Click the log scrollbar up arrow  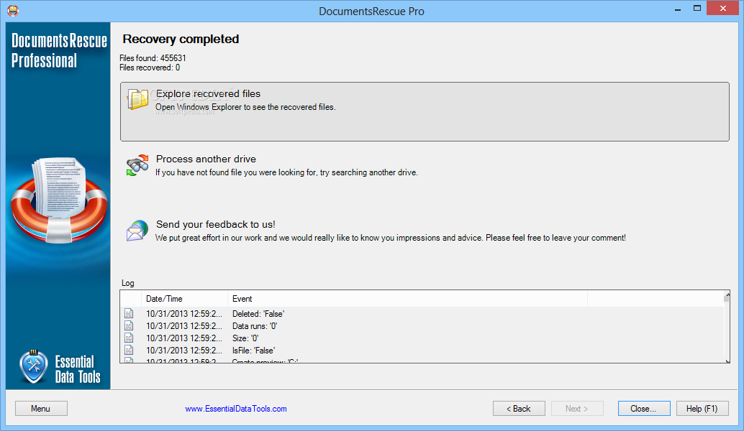727,295
